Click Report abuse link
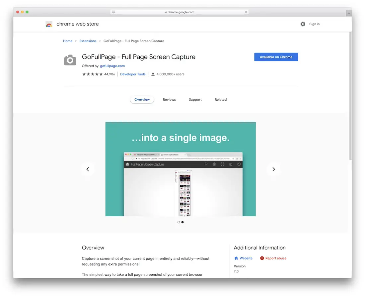 (x=276, y=258)
